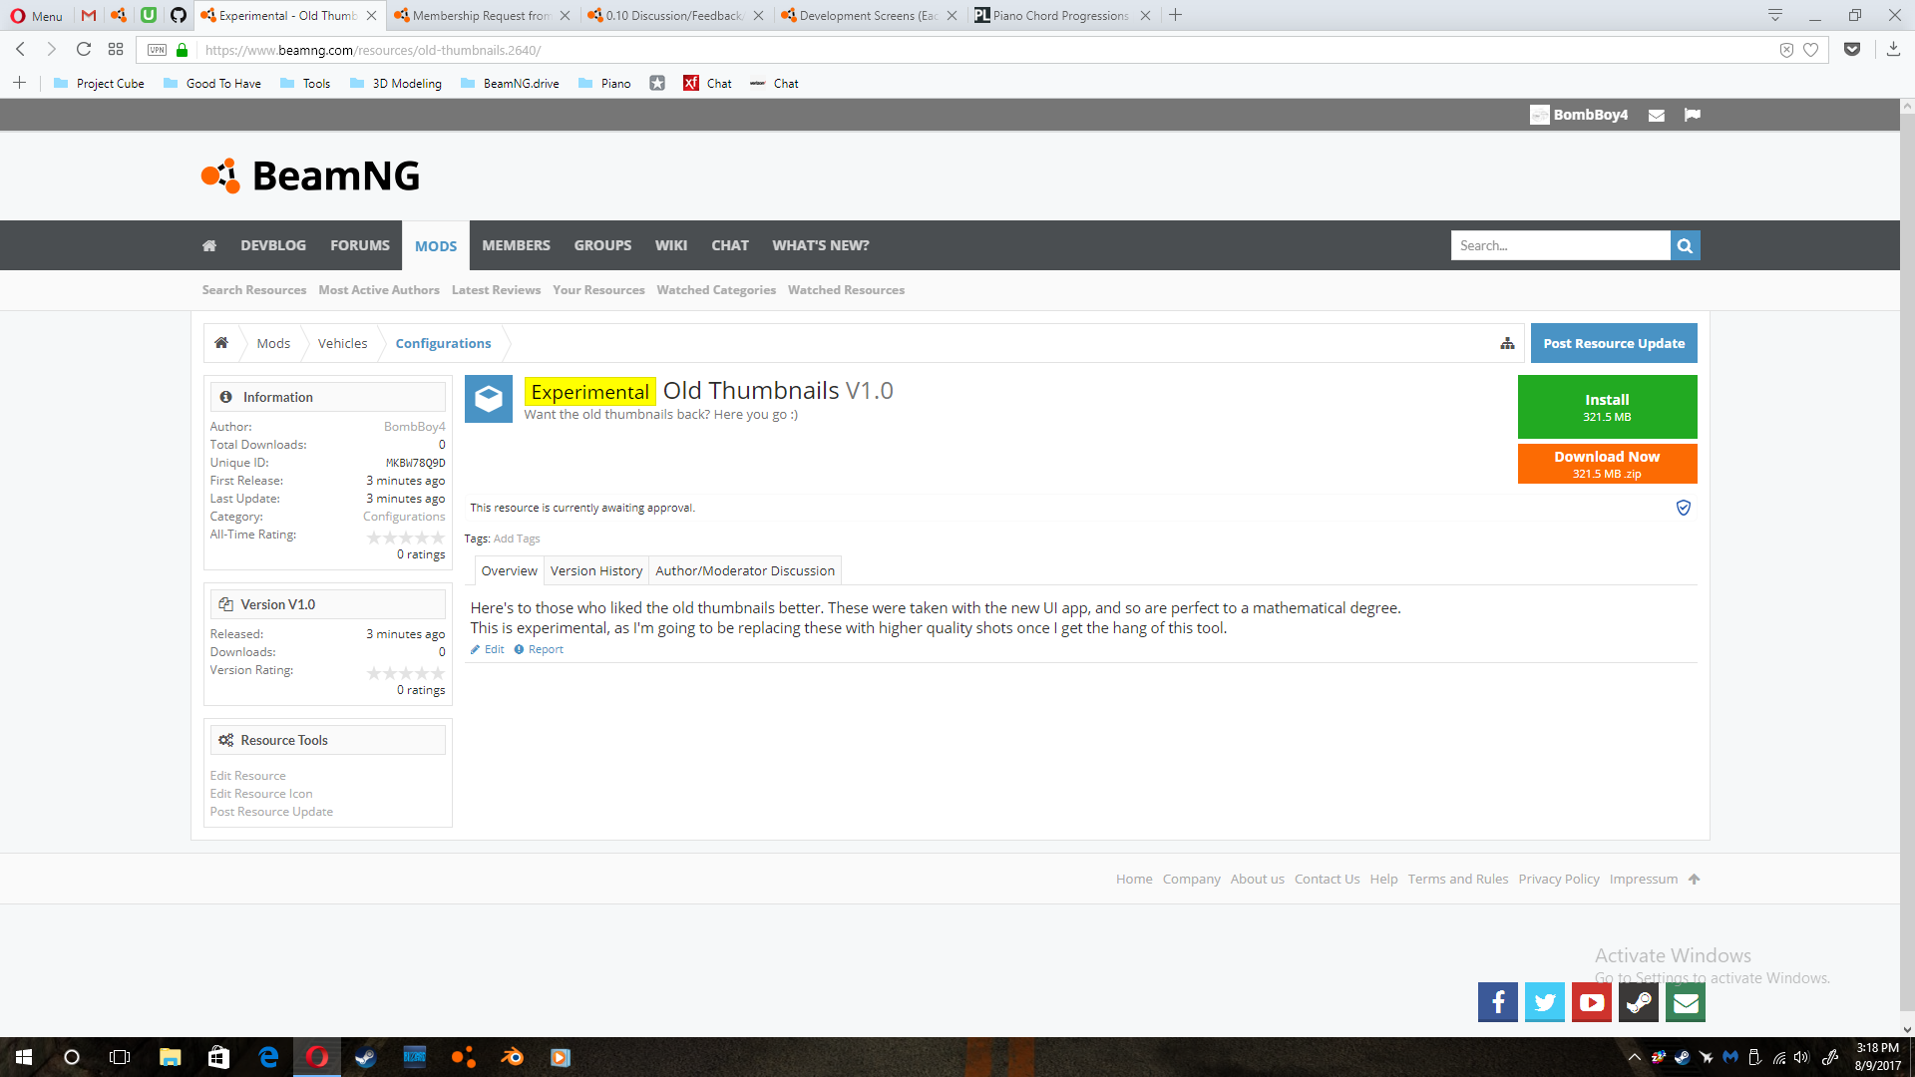This screenshot has width=1915, height=1077.
Task: Open the email contact icon in footer
Action: [x=1686, y=1002]
